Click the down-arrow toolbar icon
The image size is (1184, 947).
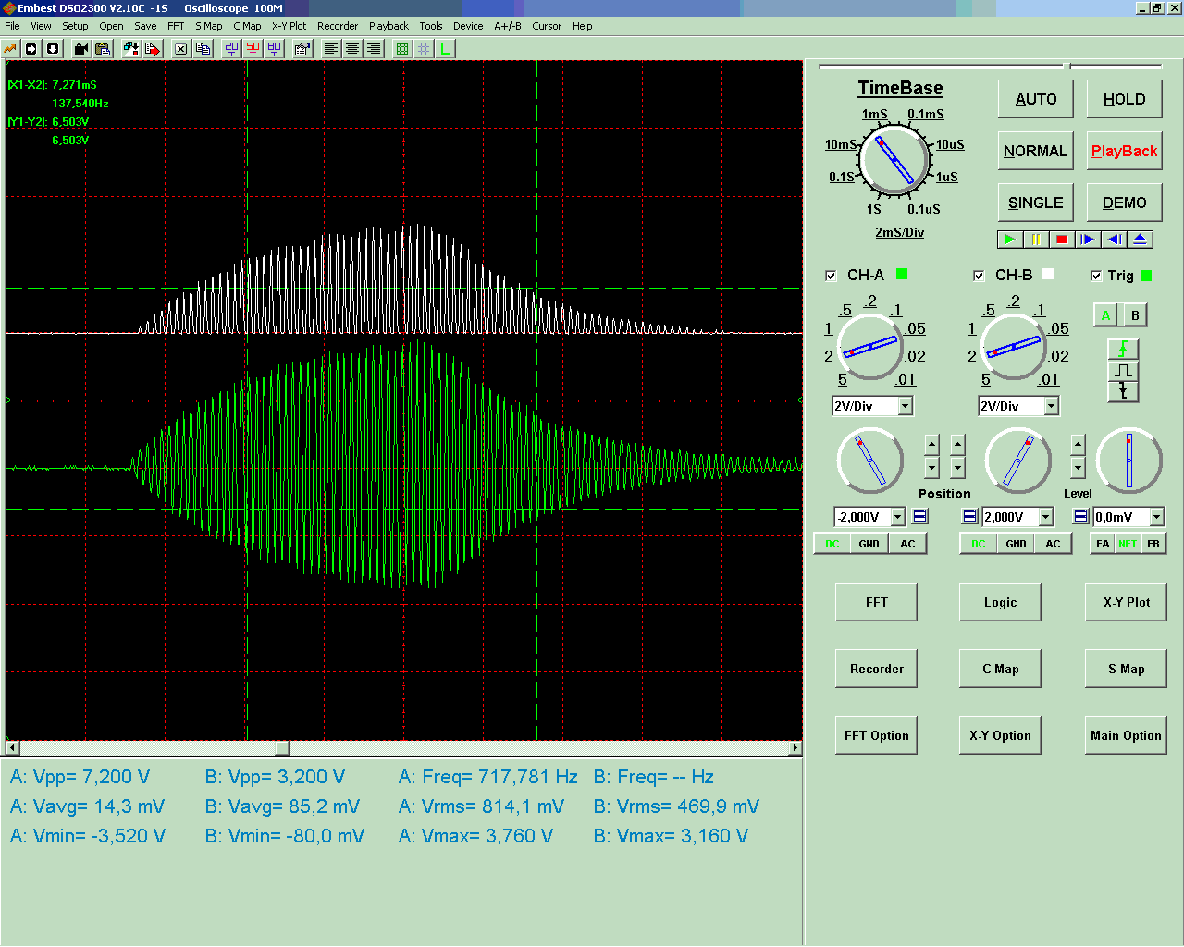click(53, 49)
